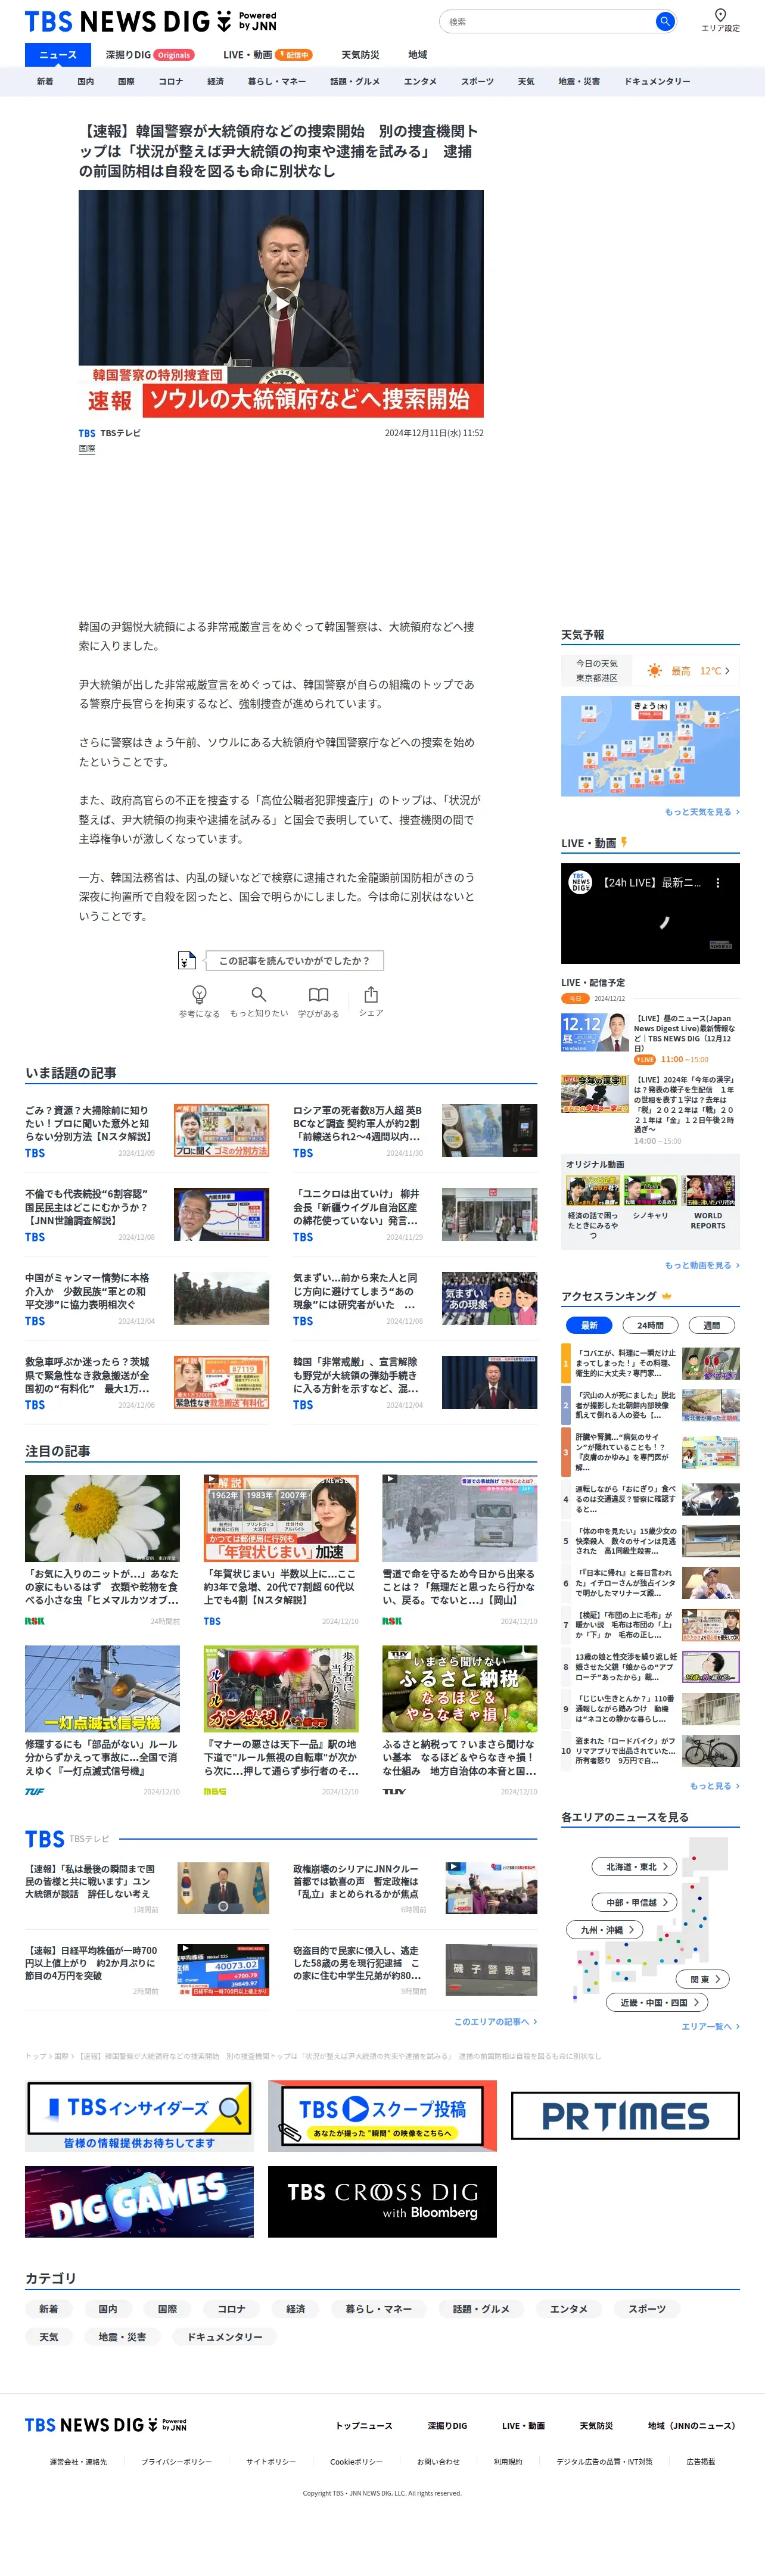The height and width of the screenshot is (2576, 765).
Task: Click the もっと知りたい magnifier reaction icon
Action: tap(258, 994)
